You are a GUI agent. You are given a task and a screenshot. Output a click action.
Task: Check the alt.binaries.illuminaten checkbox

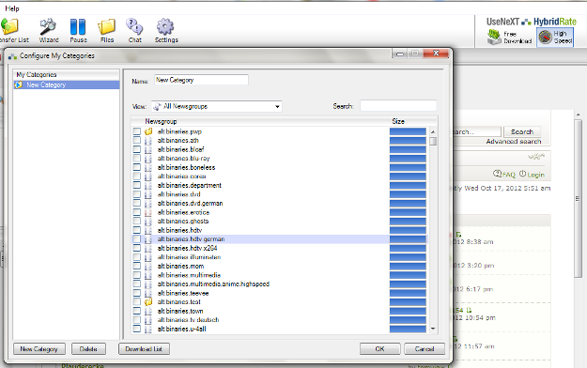tap(136, 257)
